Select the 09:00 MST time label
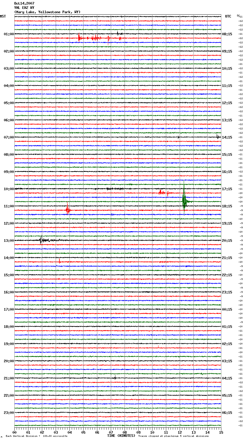244x440 pixels. click(9, 172)
